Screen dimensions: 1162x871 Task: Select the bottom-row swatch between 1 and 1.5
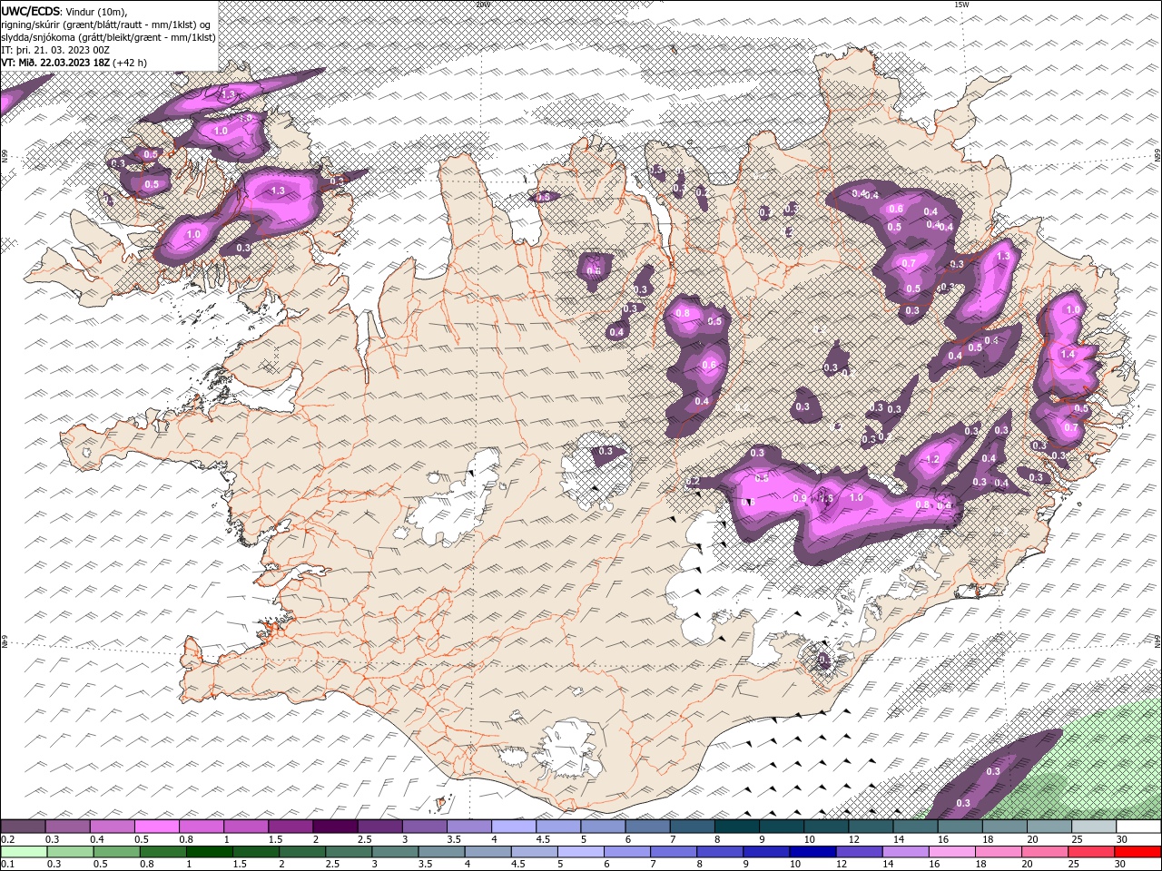click(x=210, y=852)
